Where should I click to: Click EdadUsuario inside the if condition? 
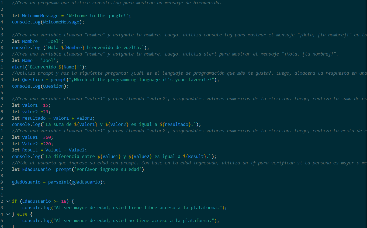pos(36,201)
